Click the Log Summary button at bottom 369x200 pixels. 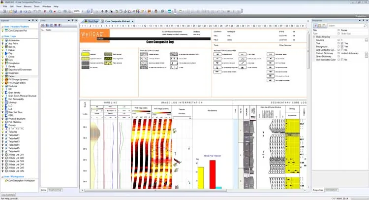coord(8,195)
